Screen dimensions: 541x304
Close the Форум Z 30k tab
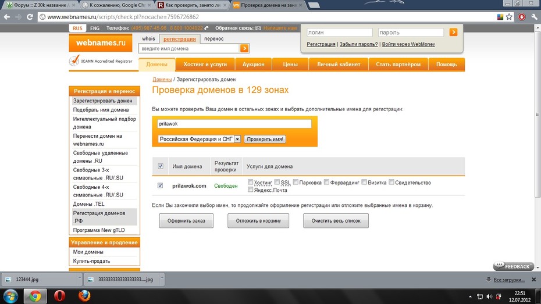pos(73,5)
